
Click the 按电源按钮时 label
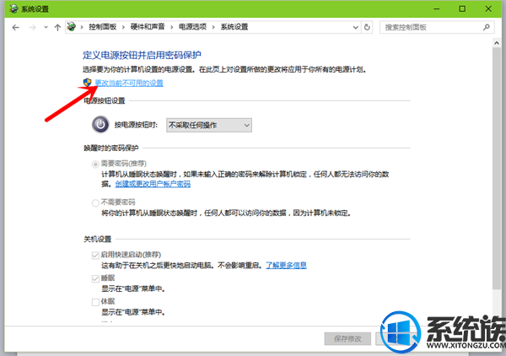(136, 125)
